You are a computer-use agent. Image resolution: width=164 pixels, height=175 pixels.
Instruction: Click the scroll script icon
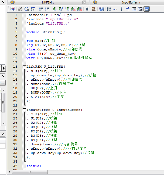click(93, 9)
